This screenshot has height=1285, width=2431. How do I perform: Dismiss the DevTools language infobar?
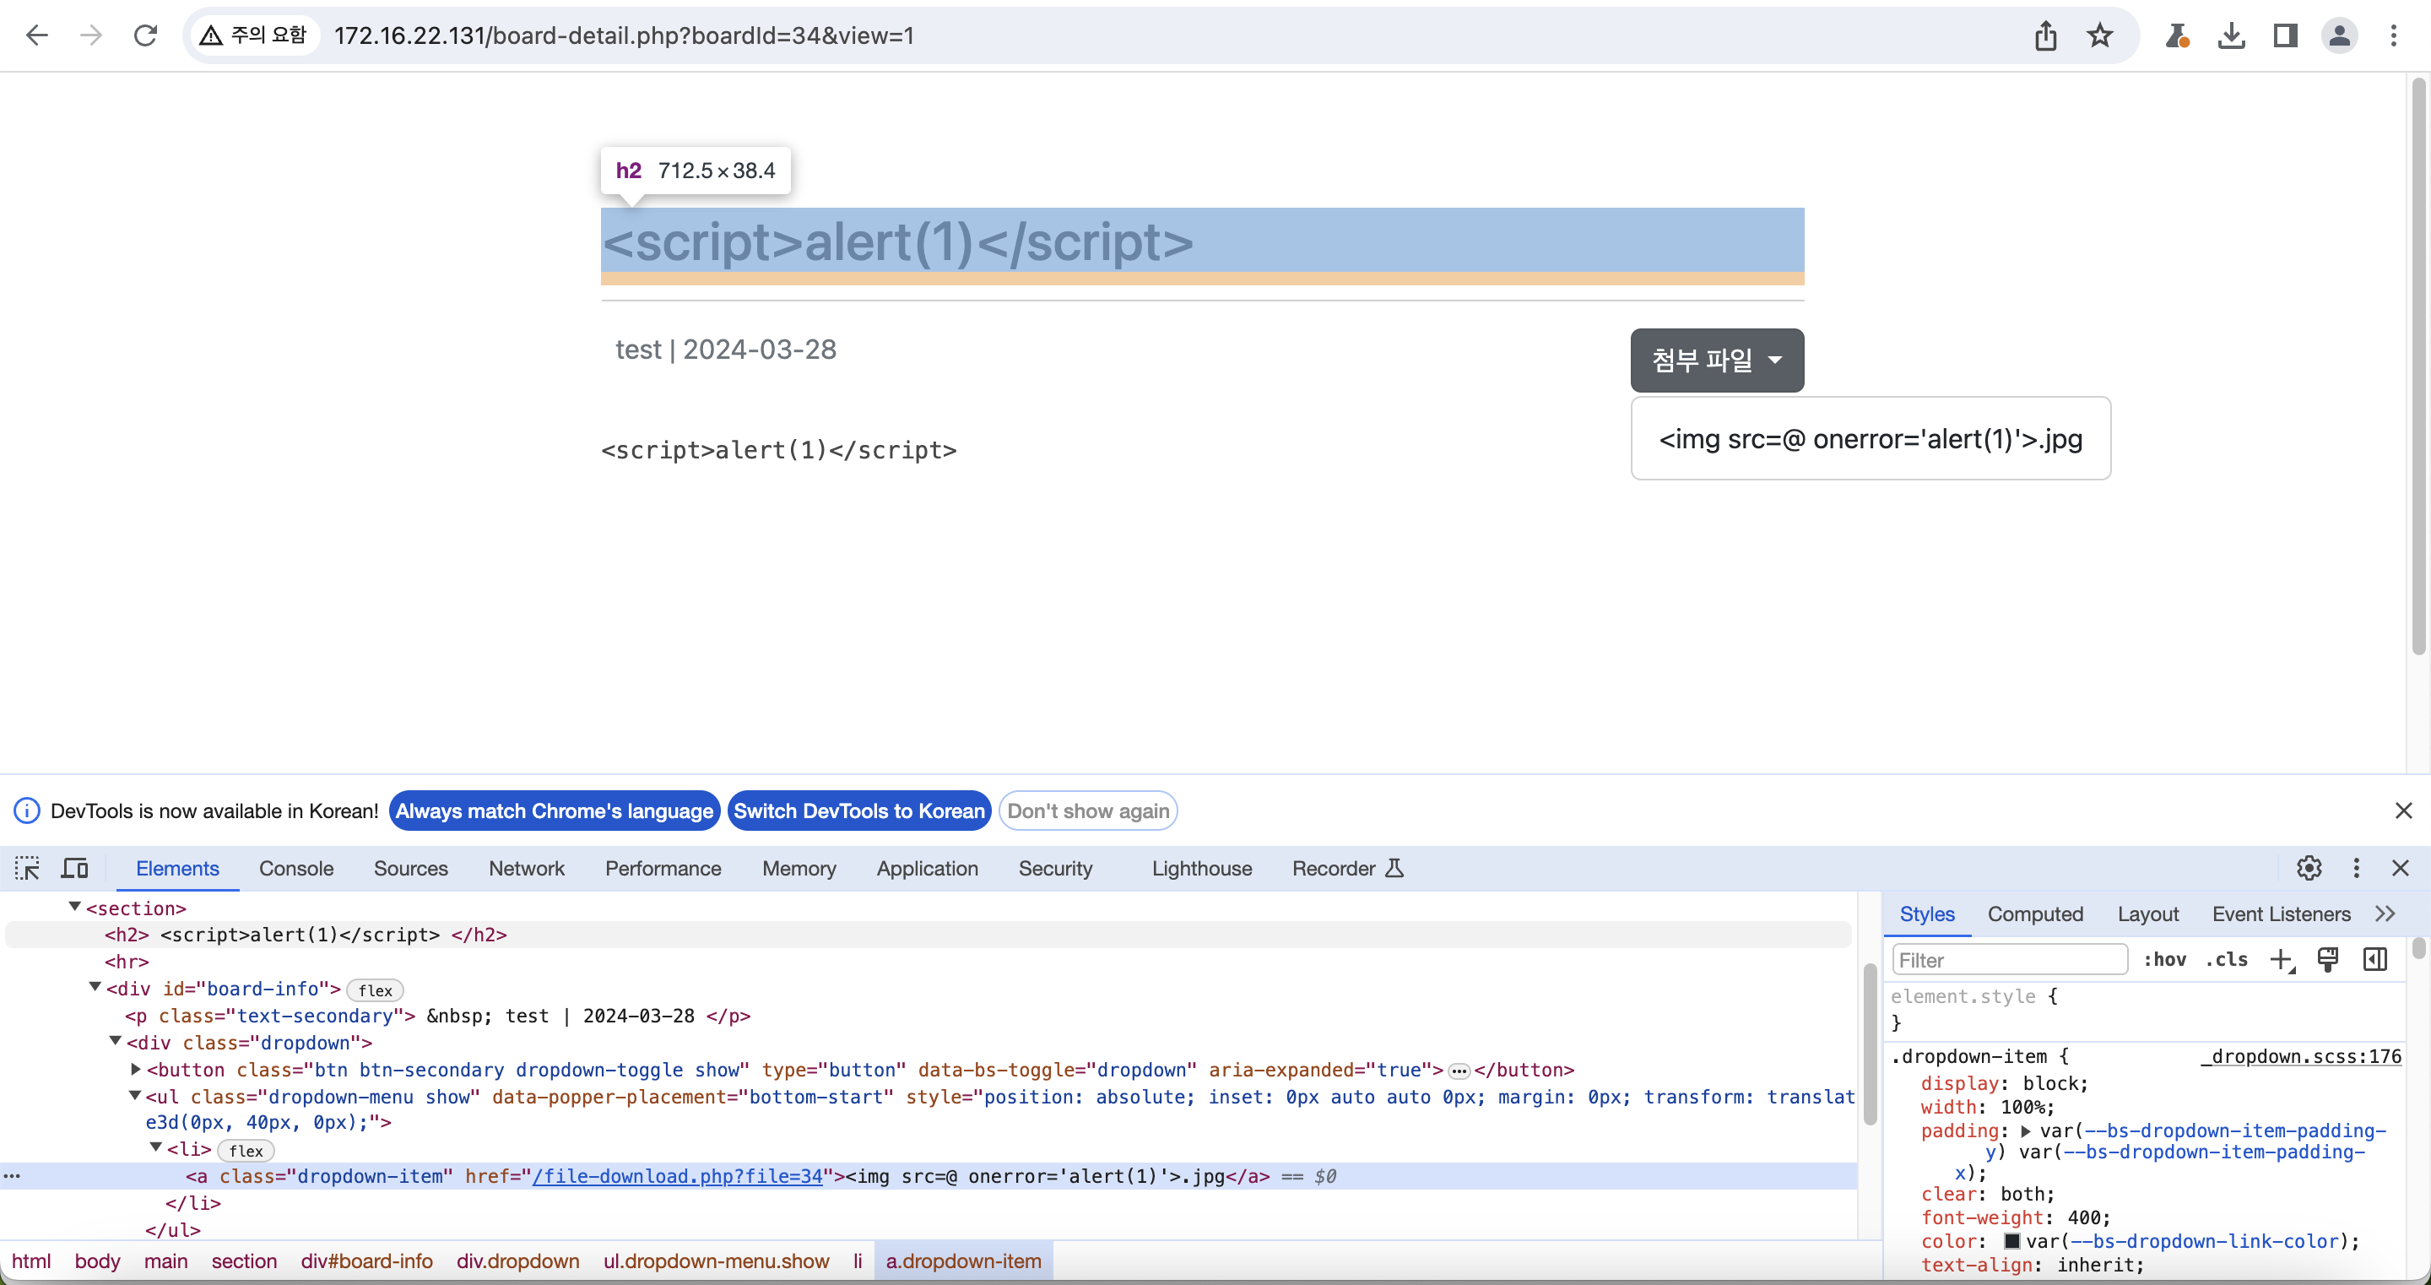[2402, 810]
